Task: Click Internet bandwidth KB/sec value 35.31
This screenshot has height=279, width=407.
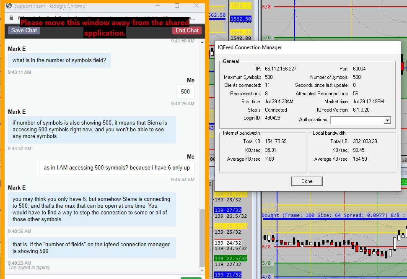Action: point(270,150)
